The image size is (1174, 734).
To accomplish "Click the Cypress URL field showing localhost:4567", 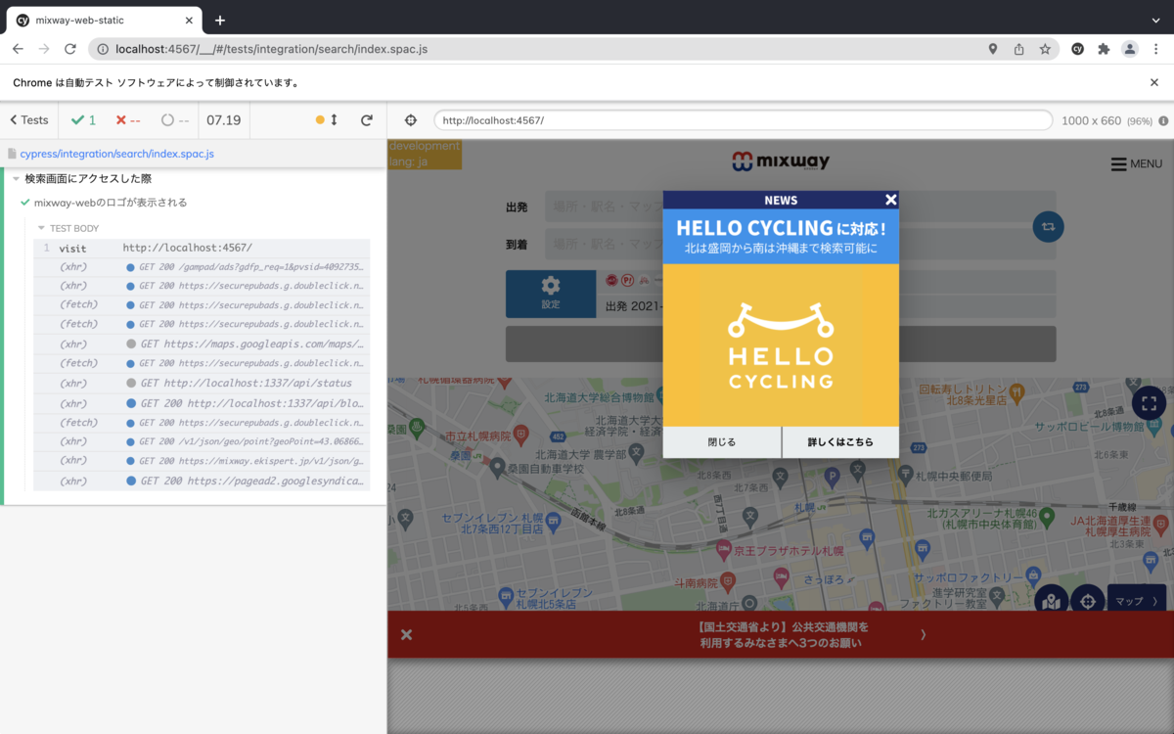I will (744, 120).
